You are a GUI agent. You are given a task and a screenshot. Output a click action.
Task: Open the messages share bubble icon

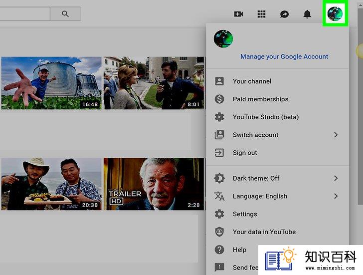pos(284,14)
